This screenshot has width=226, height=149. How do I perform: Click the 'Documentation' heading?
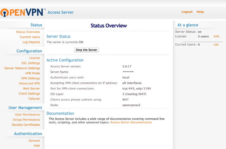coord(60,114)
